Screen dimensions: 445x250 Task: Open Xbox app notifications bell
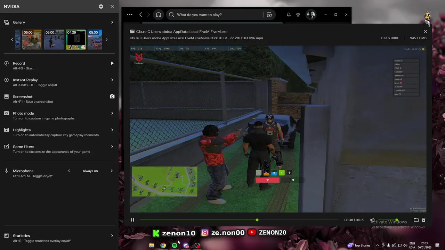pos(289,15)
